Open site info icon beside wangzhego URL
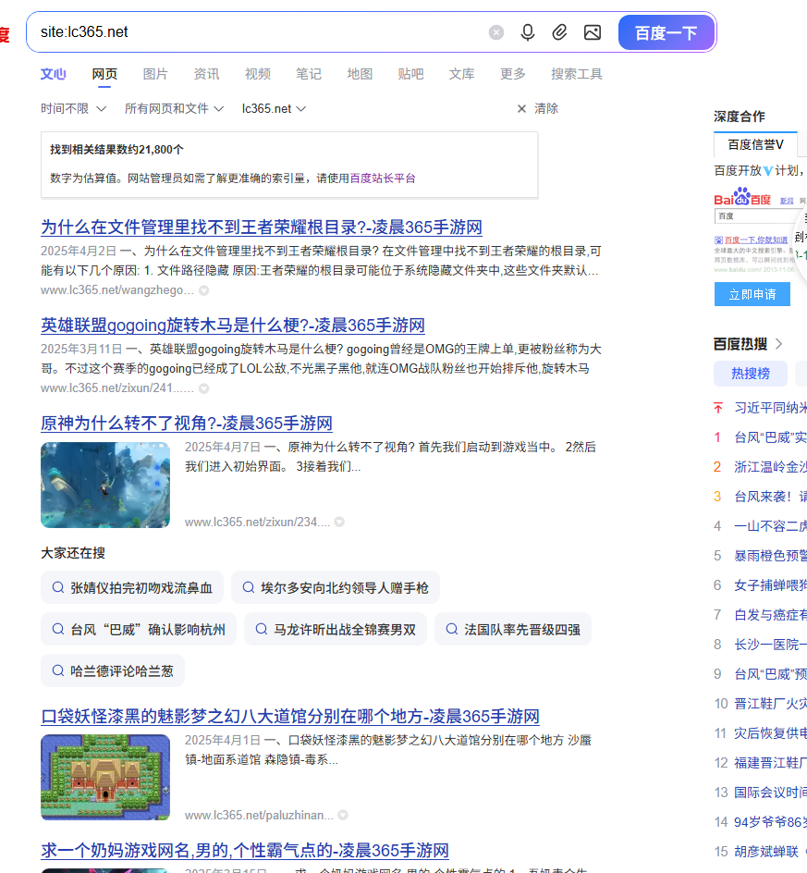This screenshot has height=873, width=807. point(204,290)
